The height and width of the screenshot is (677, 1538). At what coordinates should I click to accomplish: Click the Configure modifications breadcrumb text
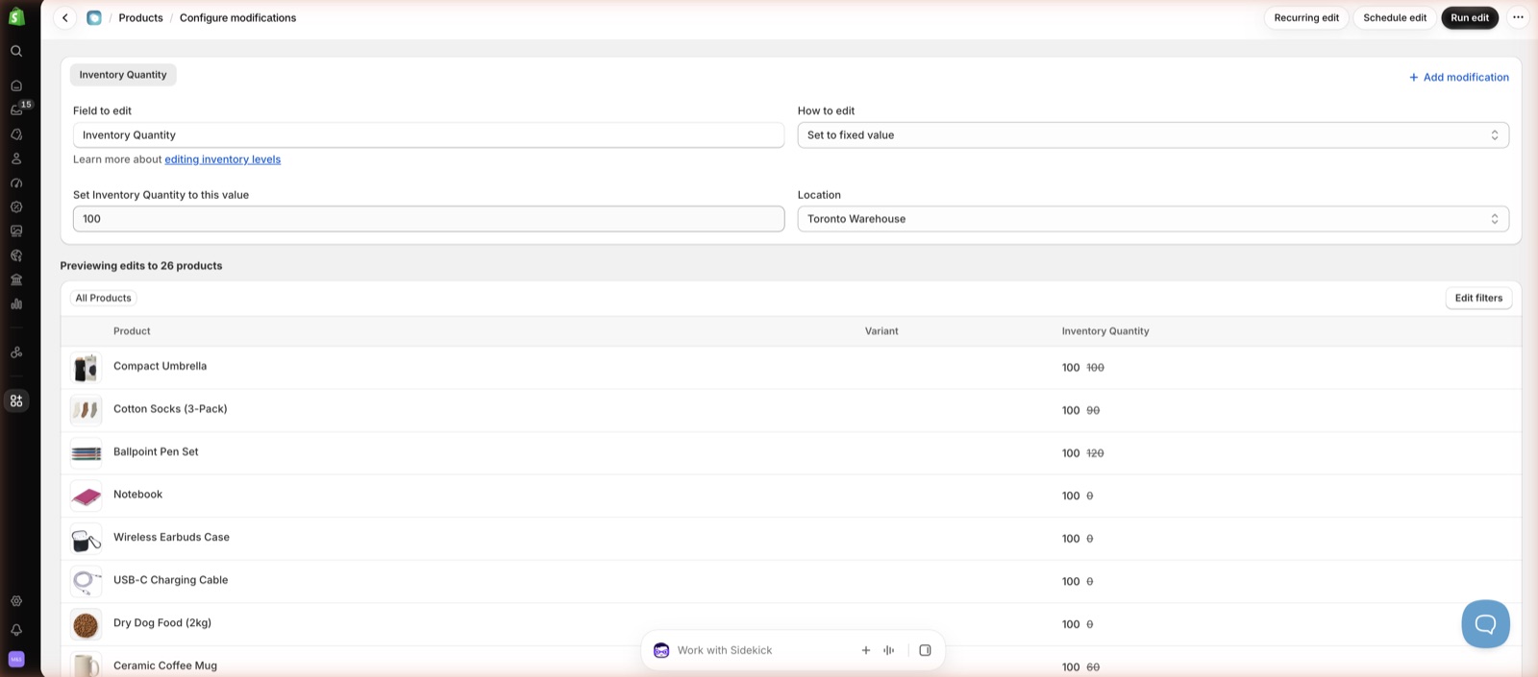tap(237, 17)
